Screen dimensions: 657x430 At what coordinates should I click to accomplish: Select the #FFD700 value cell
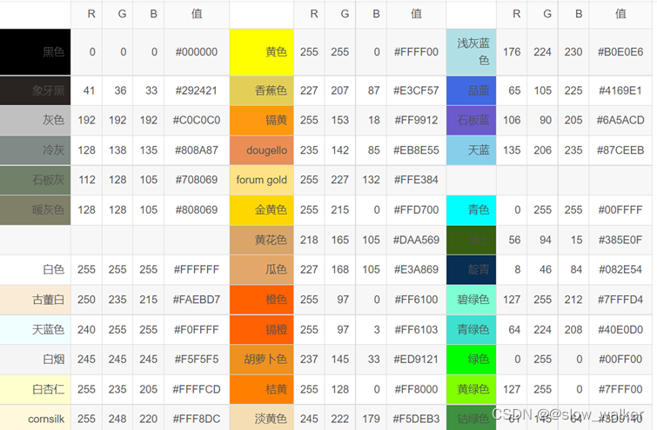(416, 210)
